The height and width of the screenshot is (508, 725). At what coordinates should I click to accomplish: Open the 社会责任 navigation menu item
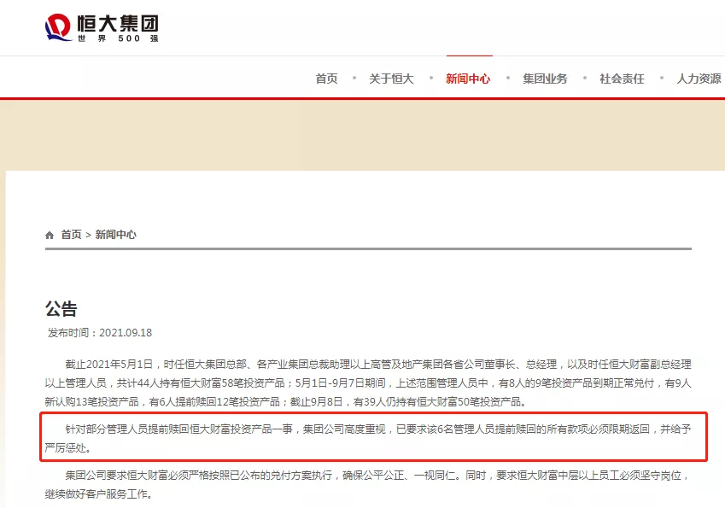622,79
